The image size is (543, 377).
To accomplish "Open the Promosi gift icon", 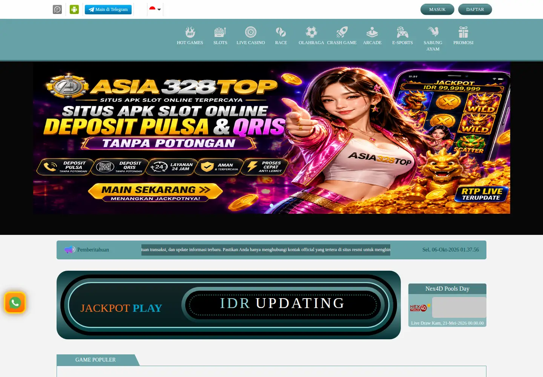I will (x=463, y=32).
